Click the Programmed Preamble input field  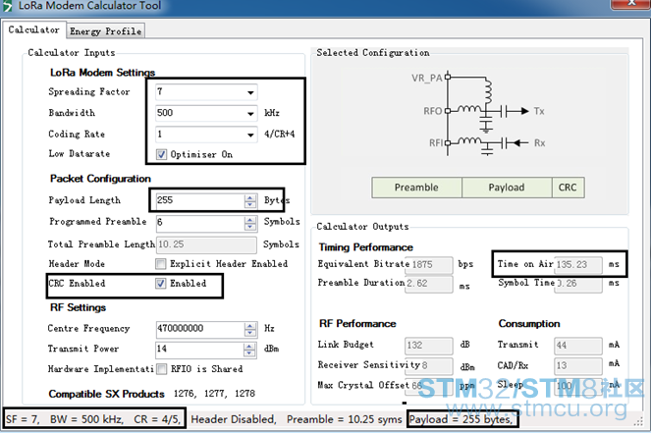point(200,223)
